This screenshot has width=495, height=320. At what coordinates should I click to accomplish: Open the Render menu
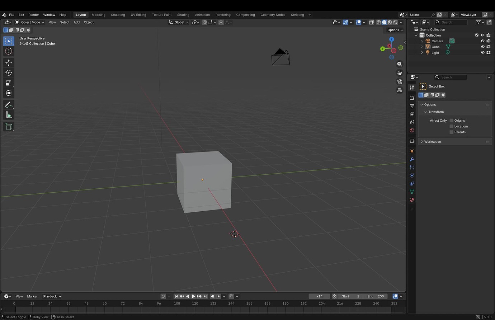33,15
